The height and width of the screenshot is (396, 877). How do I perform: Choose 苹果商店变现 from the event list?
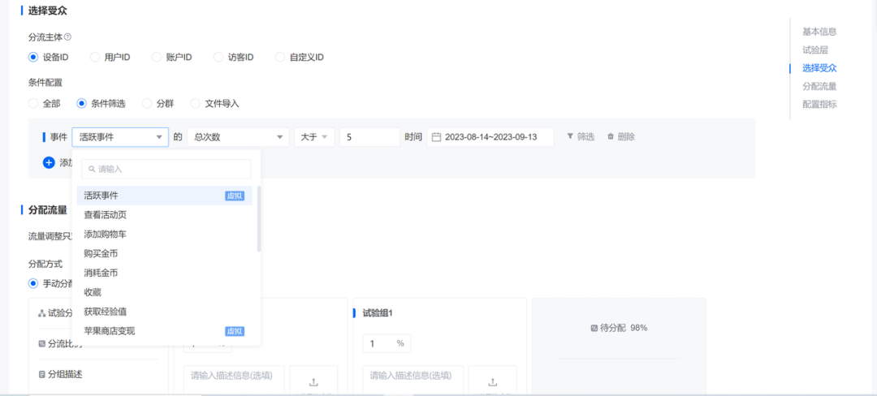pos(164,331)
